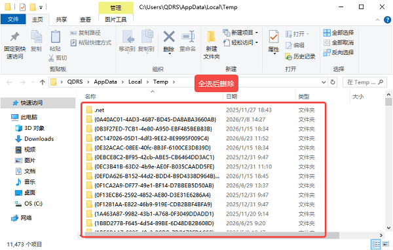Open the recent locations dropdown arrow
393x250 pixels.
tap(33, 82)
